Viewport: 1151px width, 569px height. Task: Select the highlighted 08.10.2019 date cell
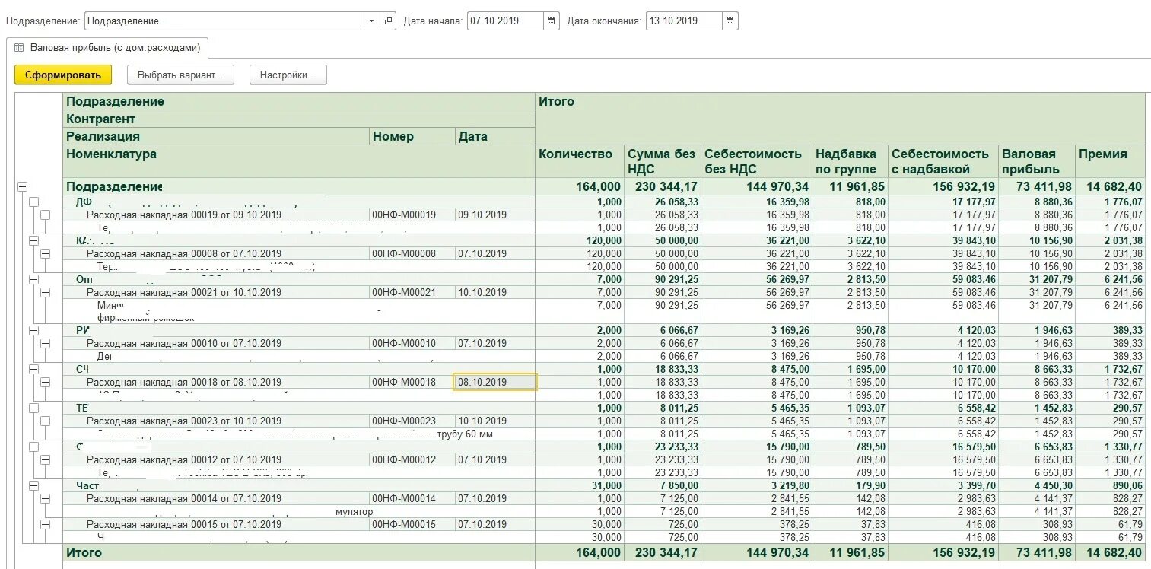pyautogui.click(x=495, y=382)
